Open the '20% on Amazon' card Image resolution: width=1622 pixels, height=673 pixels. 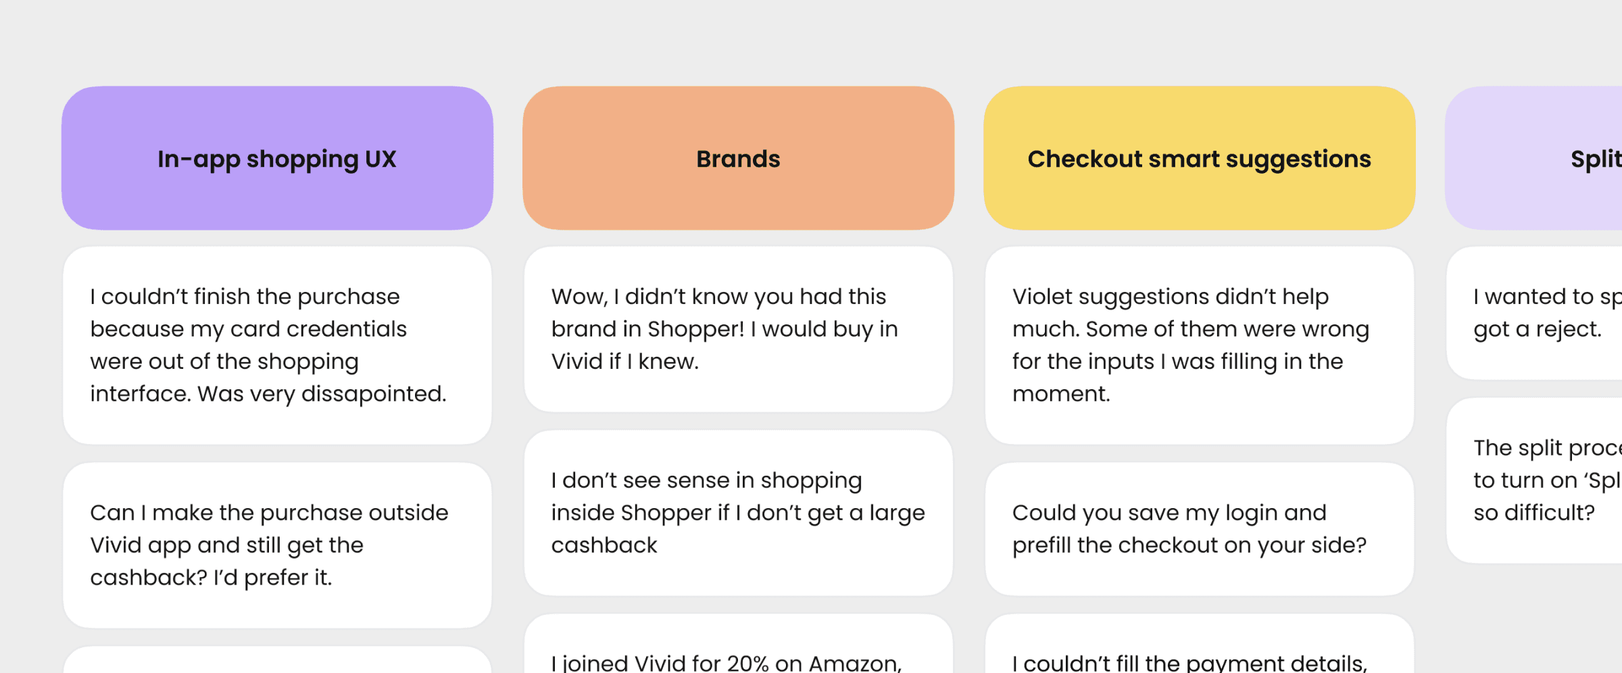(x=738, y=644)
